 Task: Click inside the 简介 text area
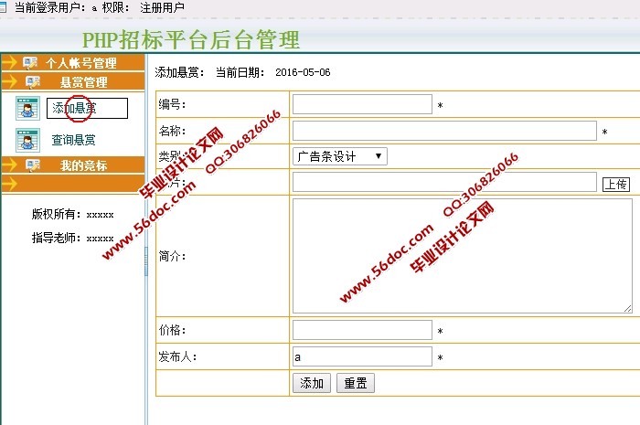pyautogui.click(x=462, y=256)
